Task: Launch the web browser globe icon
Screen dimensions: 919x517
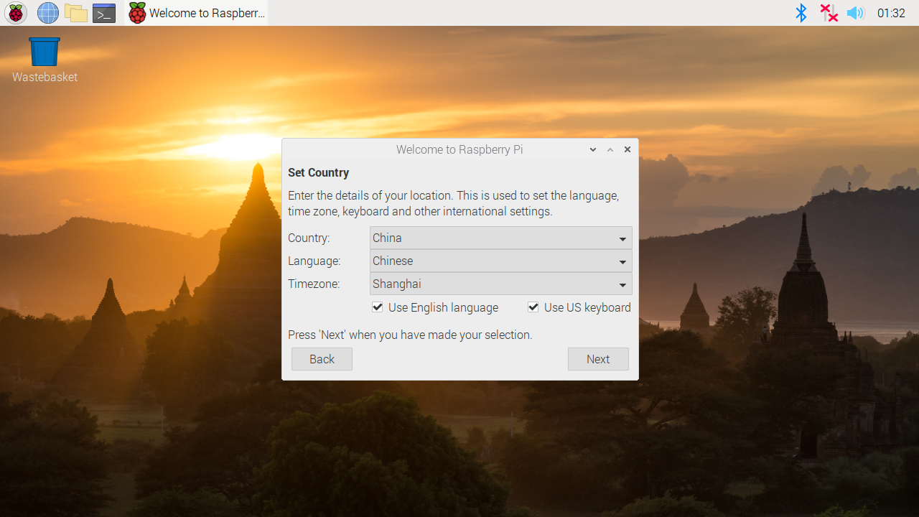Action: click(x=47, y=13)
